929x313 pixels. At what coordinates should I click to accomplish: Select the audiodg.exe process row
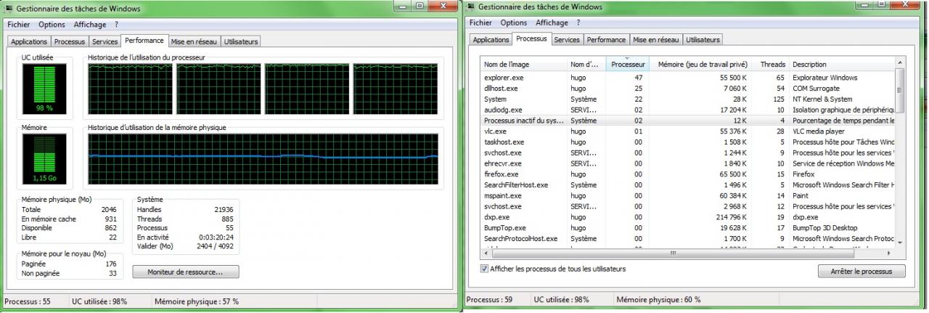coord(687,110)
